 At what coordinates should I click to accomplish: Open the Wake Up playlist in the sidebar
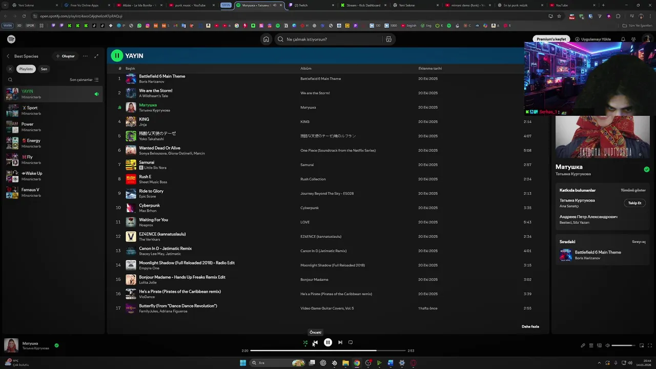click(x=52, y=176)
